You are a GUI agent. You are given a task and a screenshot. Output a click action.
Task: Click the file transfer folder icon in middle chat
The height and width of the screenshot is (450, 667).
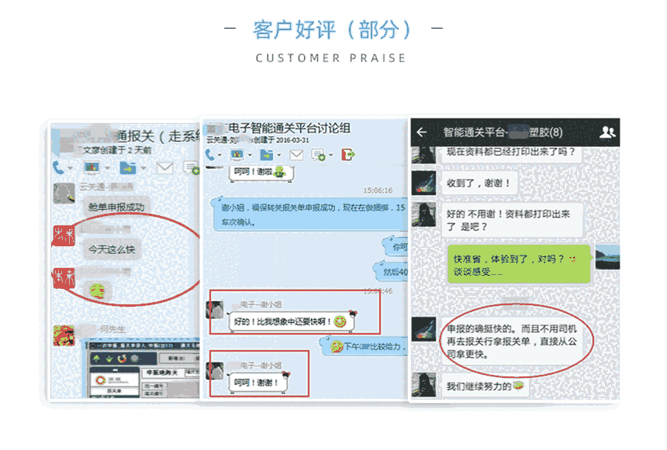(266, 155)
